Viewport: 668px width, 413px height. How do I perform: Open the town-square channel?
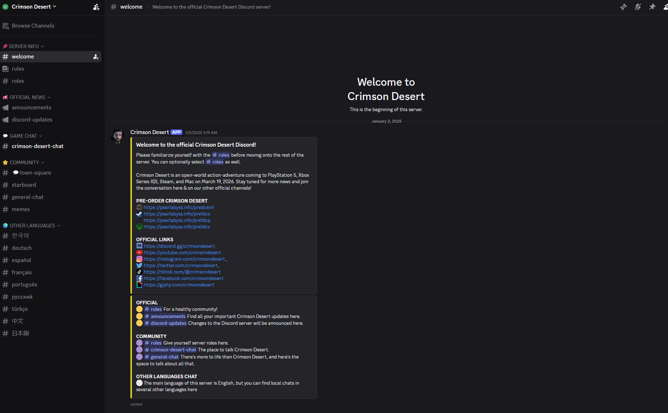coord(51,173)
